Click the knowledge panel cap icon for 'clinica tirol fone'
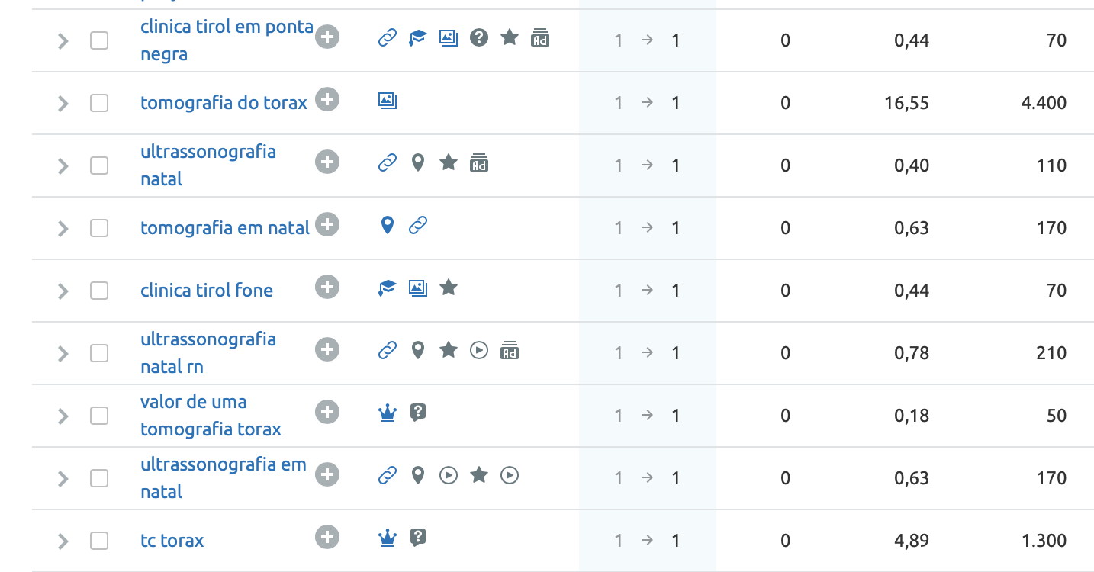Image resolution: width=1094 pixels, height=572 pixels. (388, 287)
